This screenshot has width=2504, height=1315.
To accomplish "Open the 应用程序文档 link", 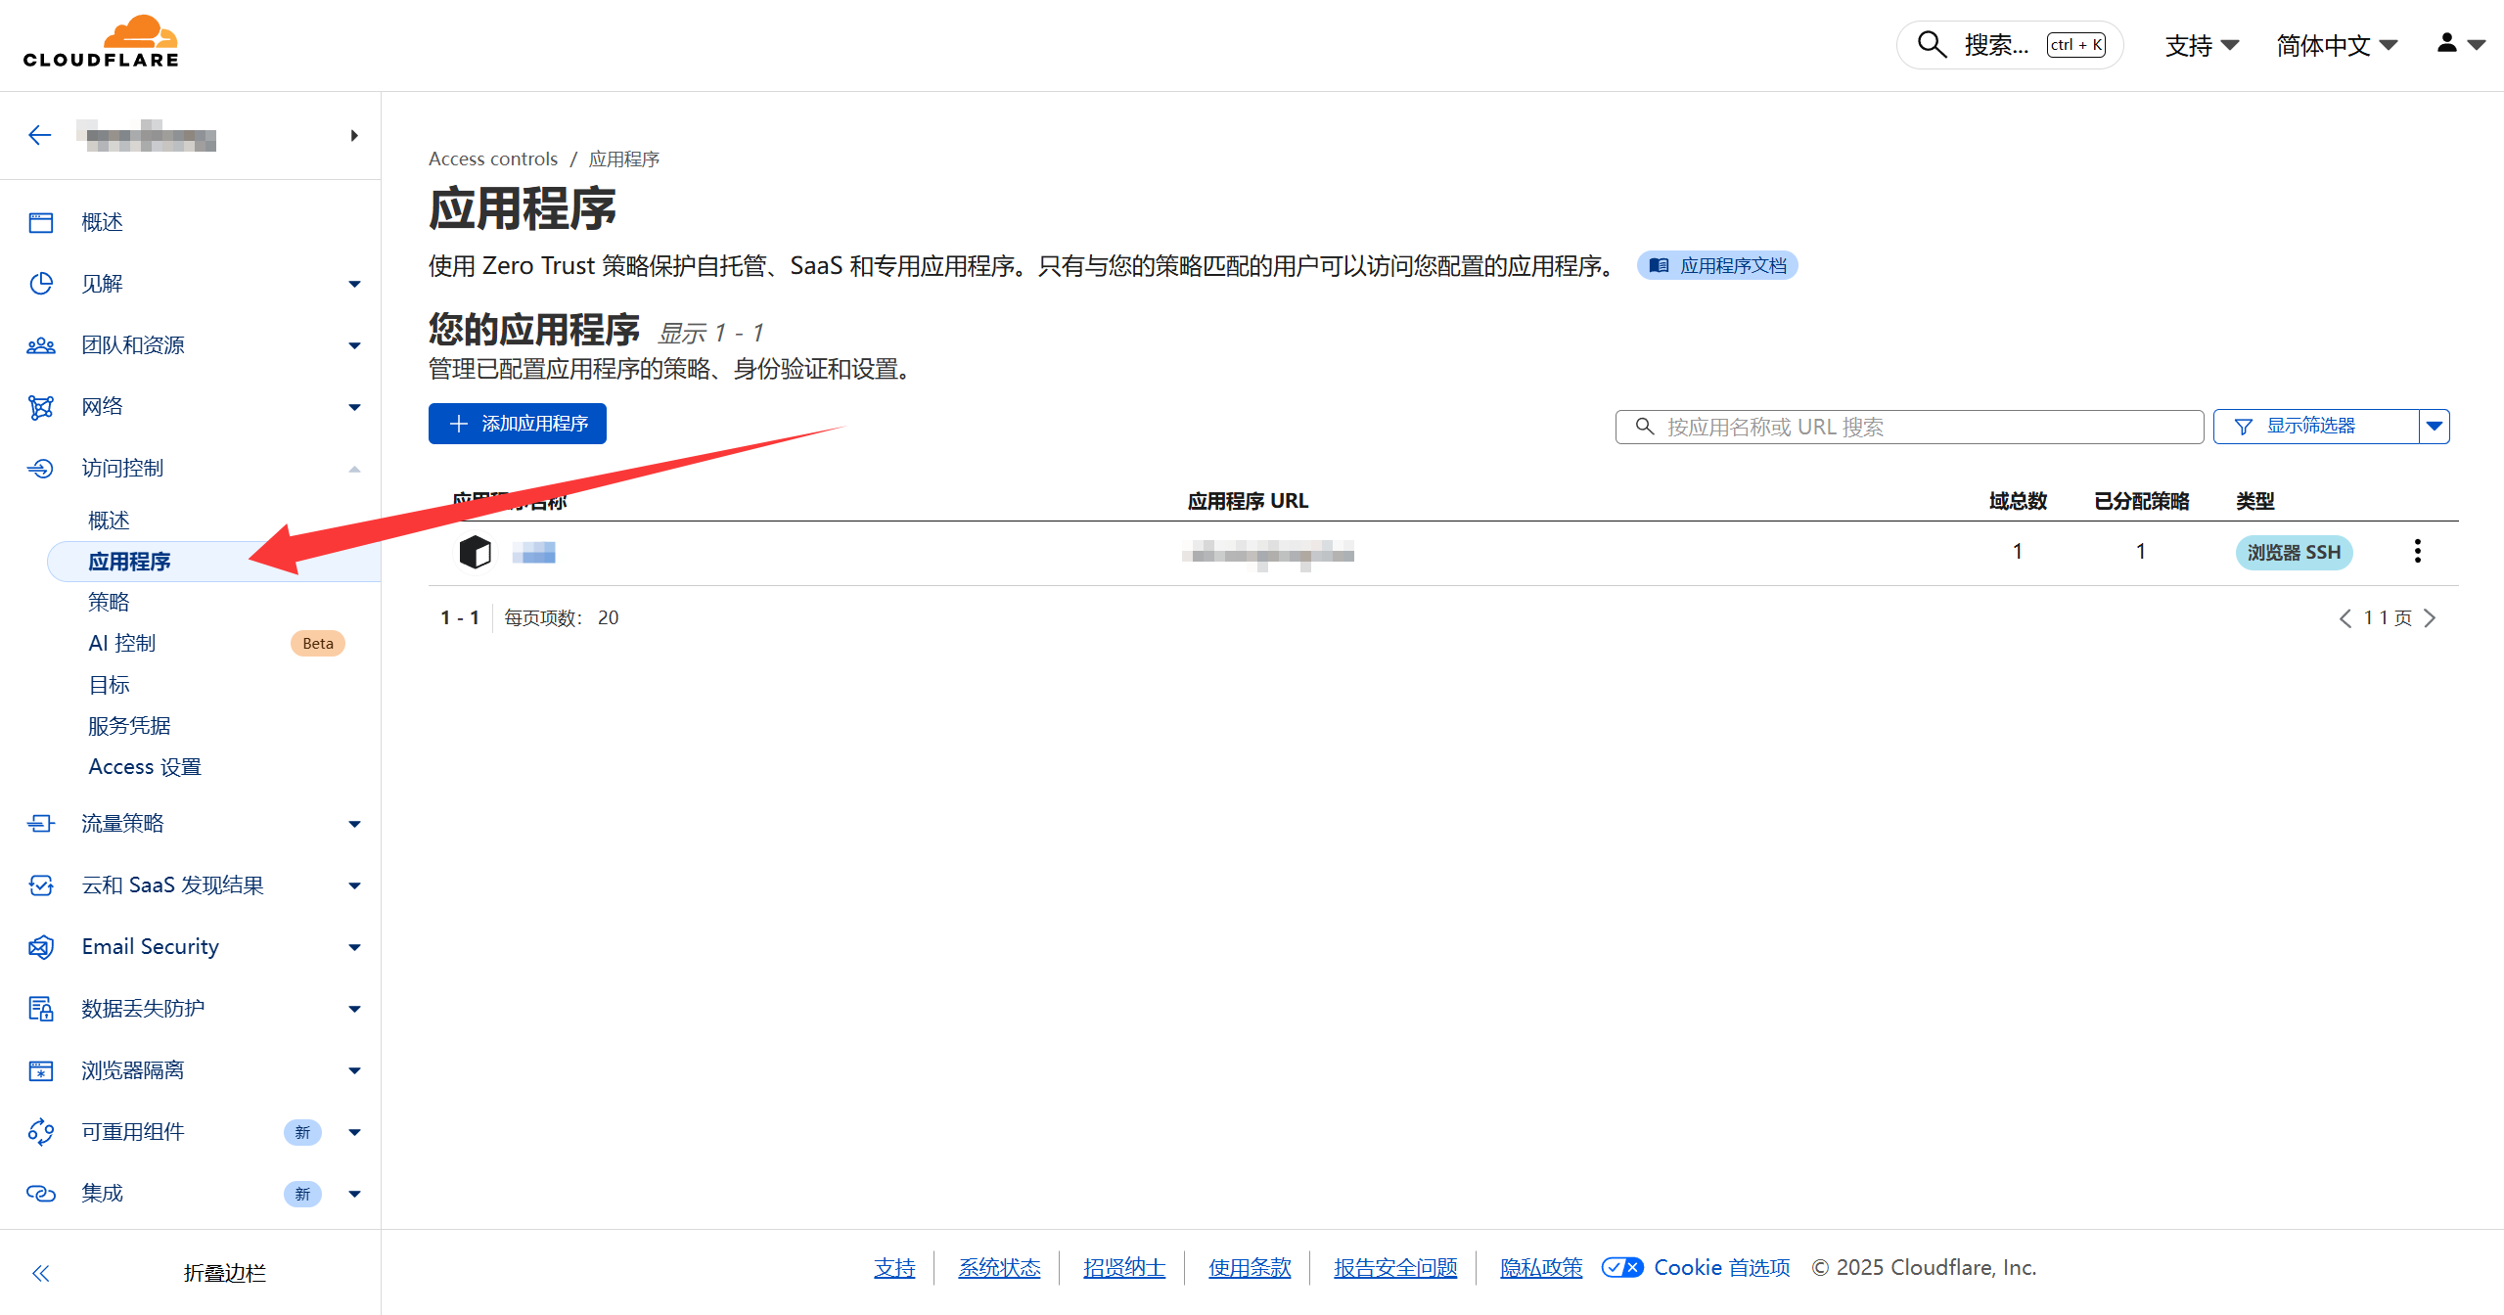I will [1717, 266].
